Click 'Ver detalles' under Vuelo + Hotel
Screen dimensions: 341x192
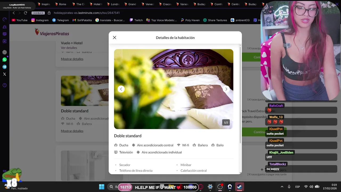pos(69,48)
